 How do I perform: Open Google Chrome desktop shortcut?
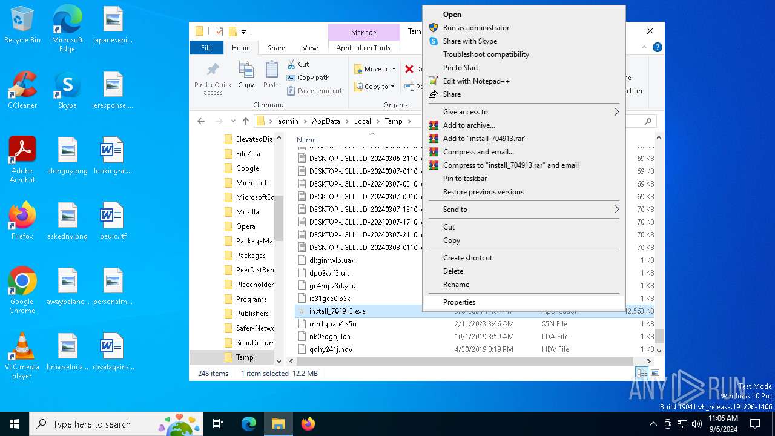(x=22, y=290)
